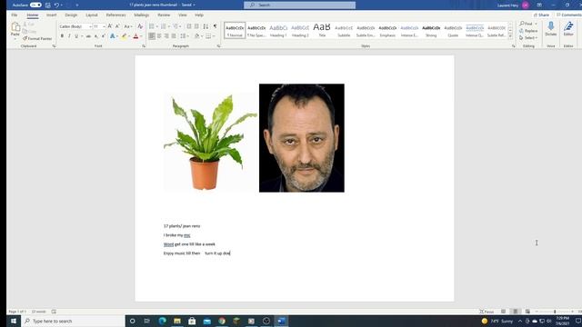Toggle Subscript formatting
This screenshot has height=327, width=582.
pyautogui.click(x=96, y=36)
